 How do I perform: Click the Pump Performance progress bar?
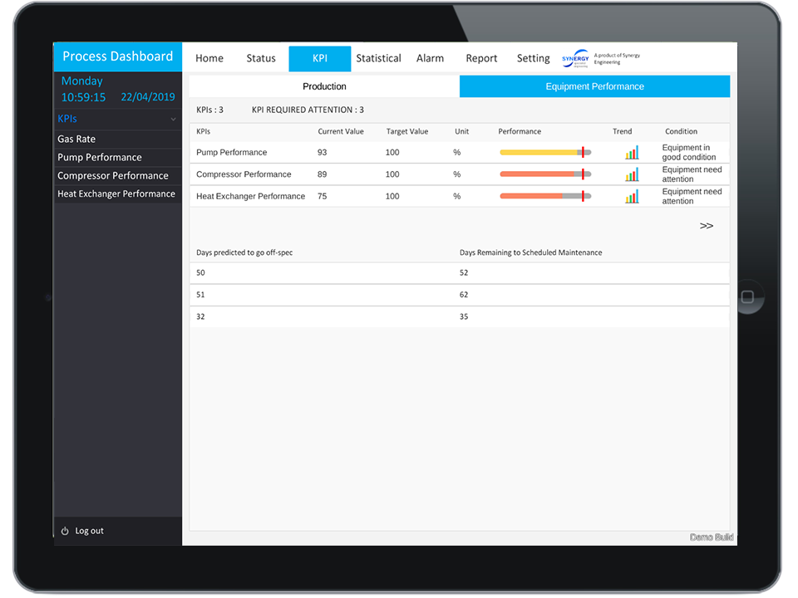[544, 153]
